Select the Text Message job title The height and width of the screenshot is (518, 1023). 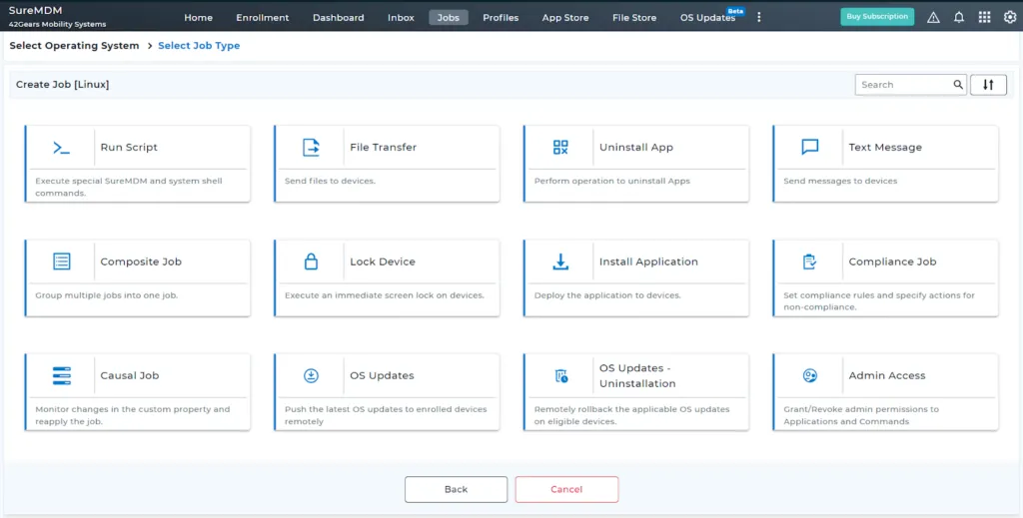tap(885, 148)
